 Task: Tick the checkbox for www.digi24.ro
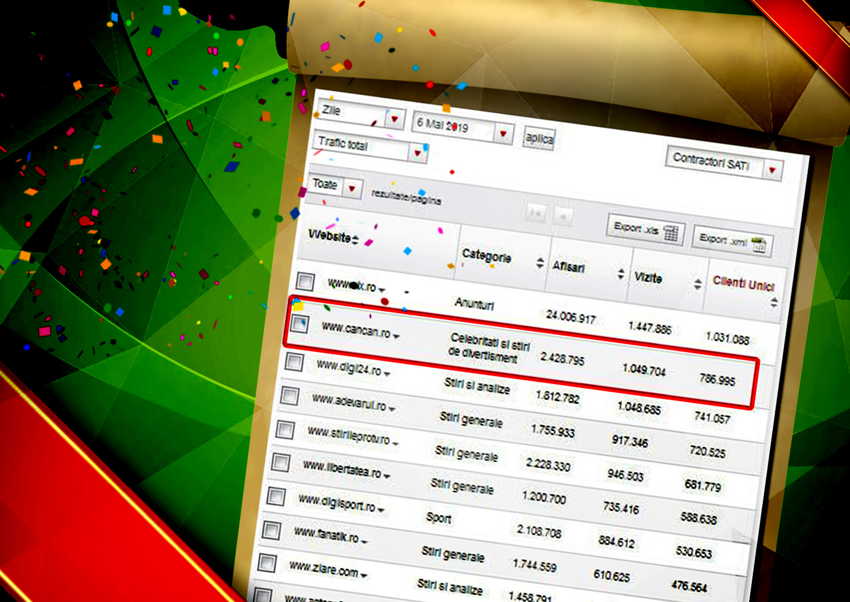tap(294, 362)
